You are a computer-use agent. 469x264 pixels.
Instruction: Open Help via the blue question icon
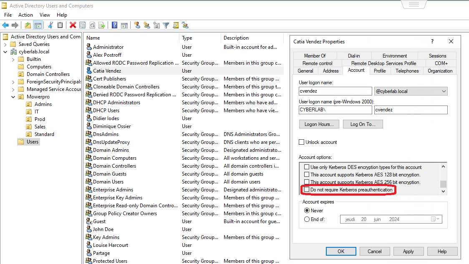tap(114, 25)
